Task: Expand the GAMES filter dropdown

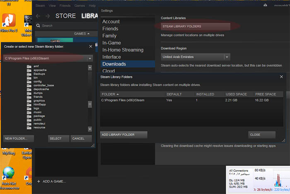Action: [82, 33]
